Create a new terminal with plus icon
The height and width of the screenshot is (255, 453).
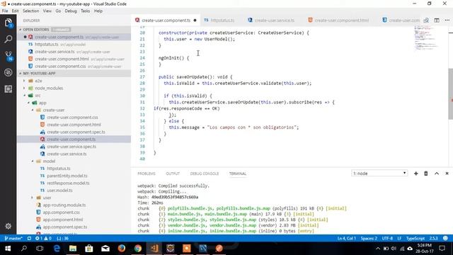click(x=415, y=174)
